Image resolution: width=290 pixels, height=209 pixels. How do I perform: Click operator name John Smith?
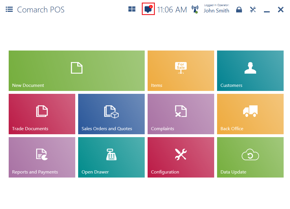click(216, 11)
